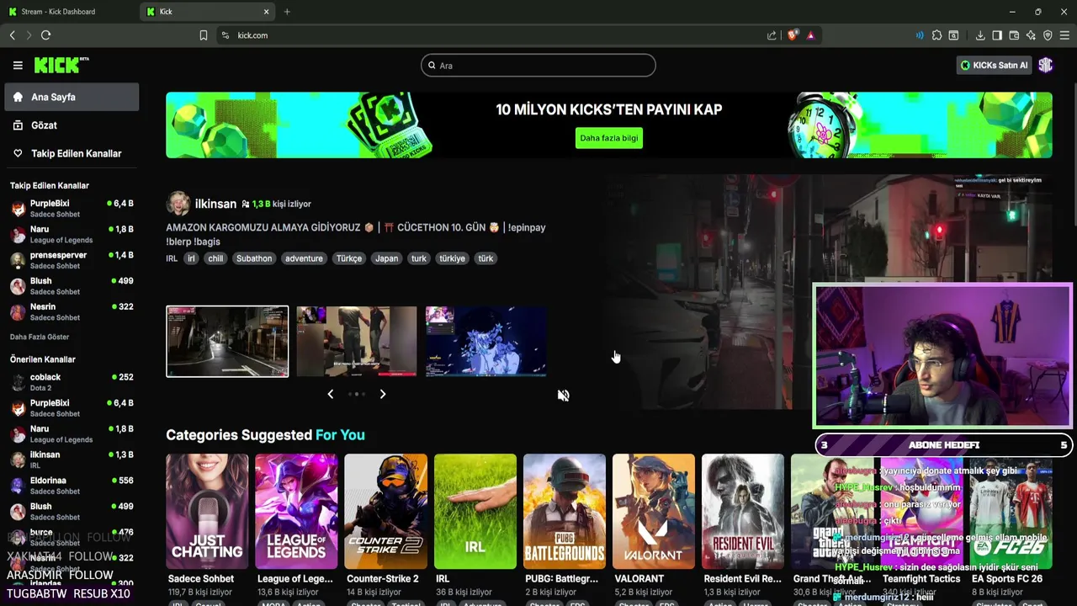Screen dimensions: 1077x606
Task: Click the blue media playing indicator icon
Action: pos(920,35)
